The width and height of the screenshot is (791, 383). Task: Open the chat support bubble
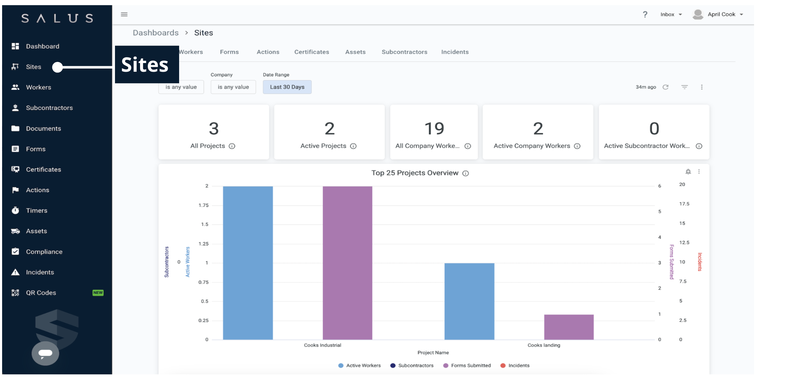45,353
